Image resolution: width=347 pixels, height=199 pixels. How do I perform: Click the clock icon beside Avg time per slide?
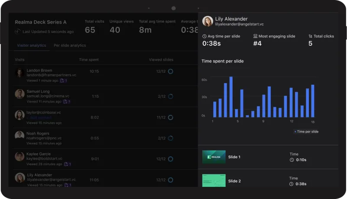(204, 36)
